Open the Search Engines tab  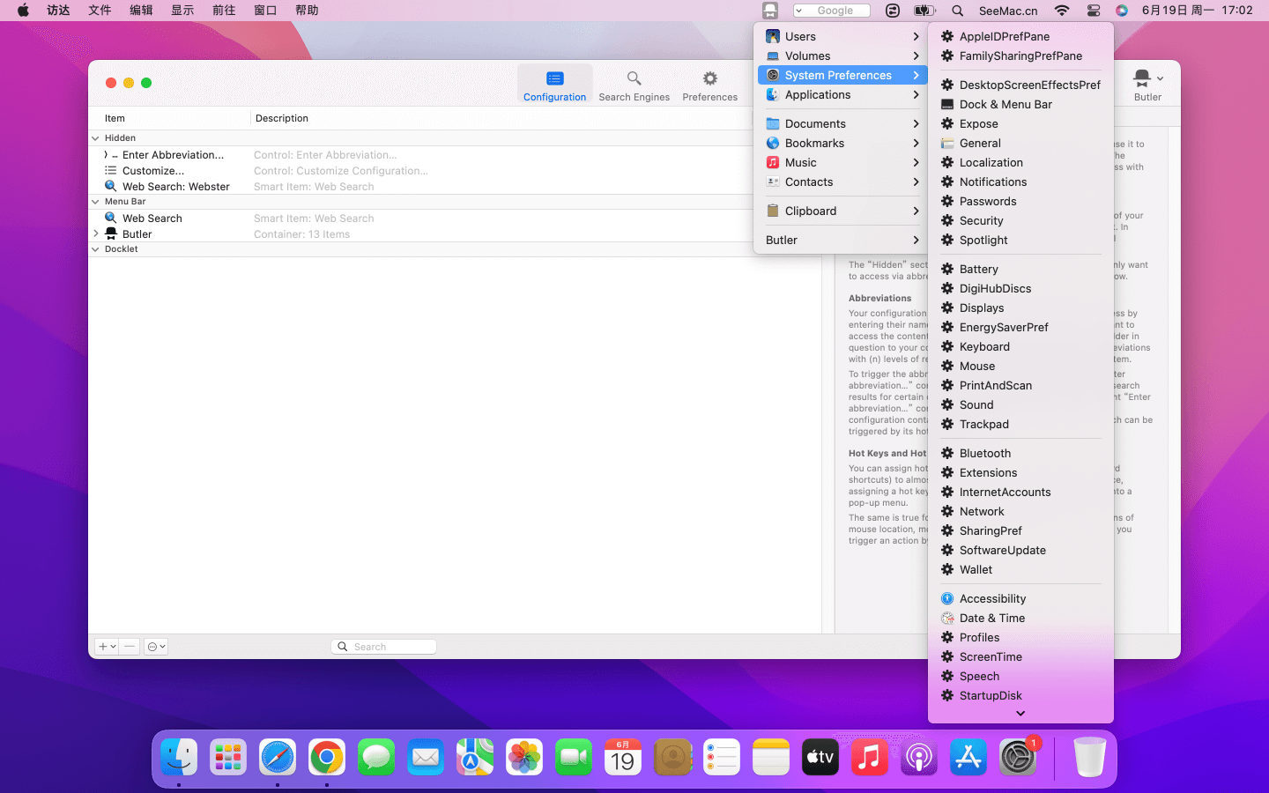point(634,85)
